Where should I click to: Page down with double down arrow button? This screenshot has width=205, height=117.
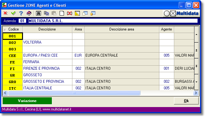196,66
